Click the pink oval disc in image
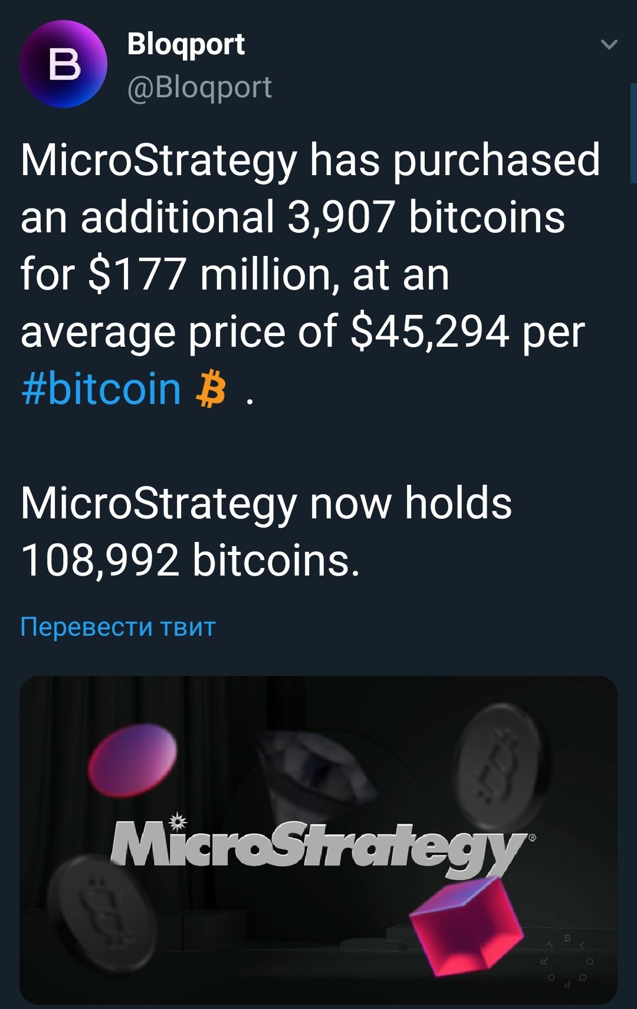The image size is (637, 1009). click(x=133, y=760)
